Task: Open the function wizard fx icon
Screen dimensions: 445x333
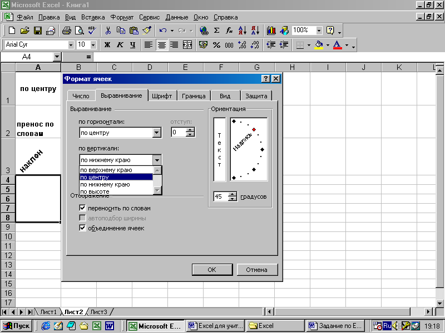Action: 229,31
